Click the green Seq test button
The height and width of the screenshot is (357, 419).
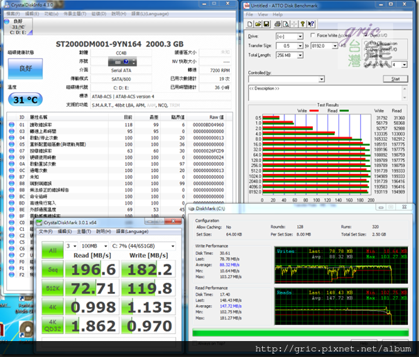coord(53,270)
